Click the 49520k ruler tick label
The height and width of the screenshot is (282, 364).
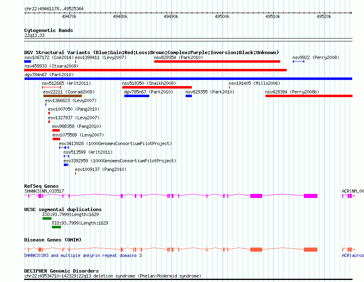[324, 16]
